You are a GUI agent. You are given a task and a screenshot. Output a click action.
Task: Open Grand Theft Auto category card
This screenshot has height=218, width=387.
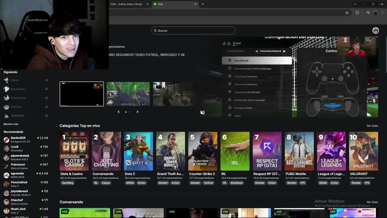(171, 151)
